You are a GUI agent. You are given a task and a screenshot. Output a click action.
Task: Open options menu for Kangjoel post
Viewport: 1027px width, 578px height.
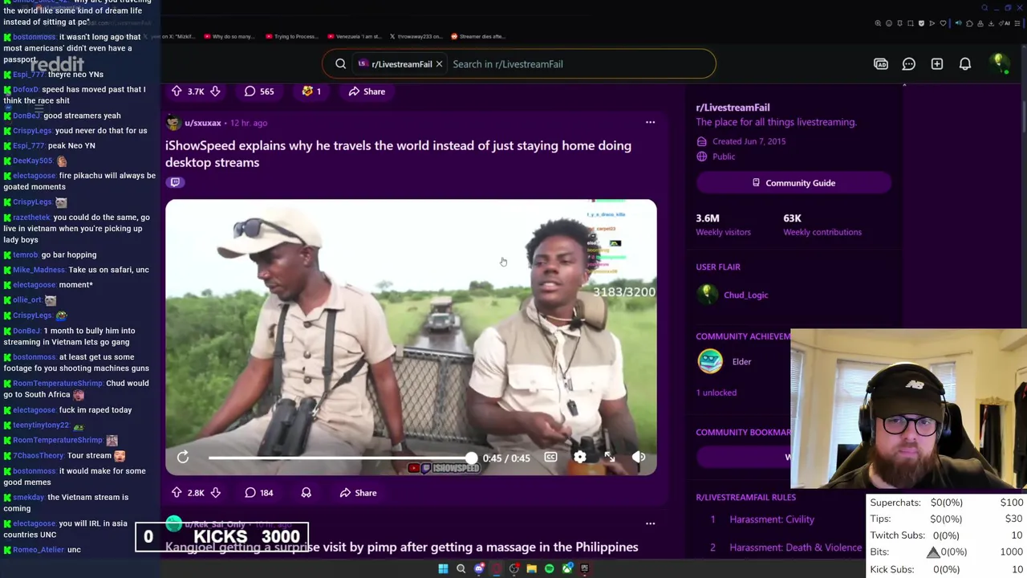[650, 523]
